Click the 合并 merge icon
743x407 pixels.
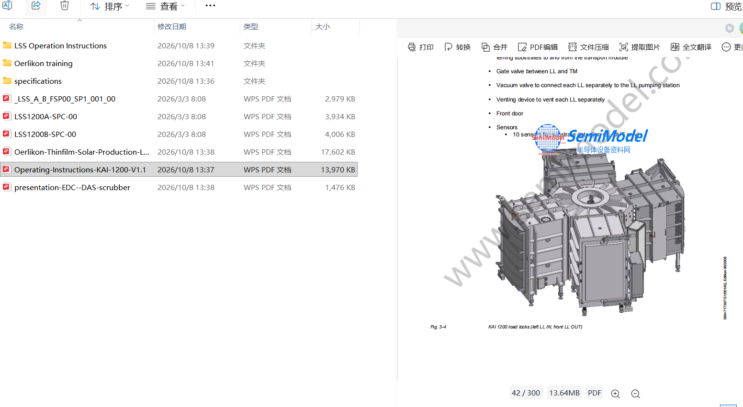point(485,47)
